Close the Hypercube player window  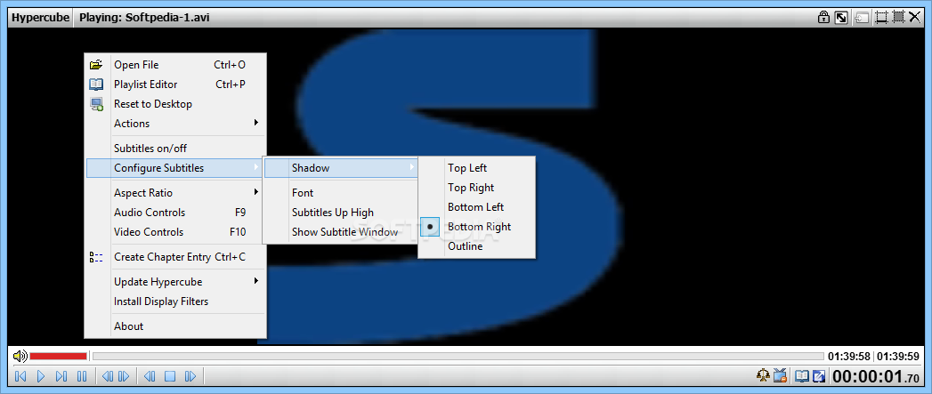point(915,18)
